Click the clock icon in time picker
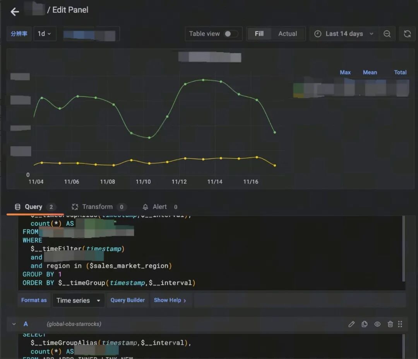The height and width of the screenshot is (359, 418). coord(317,34)
